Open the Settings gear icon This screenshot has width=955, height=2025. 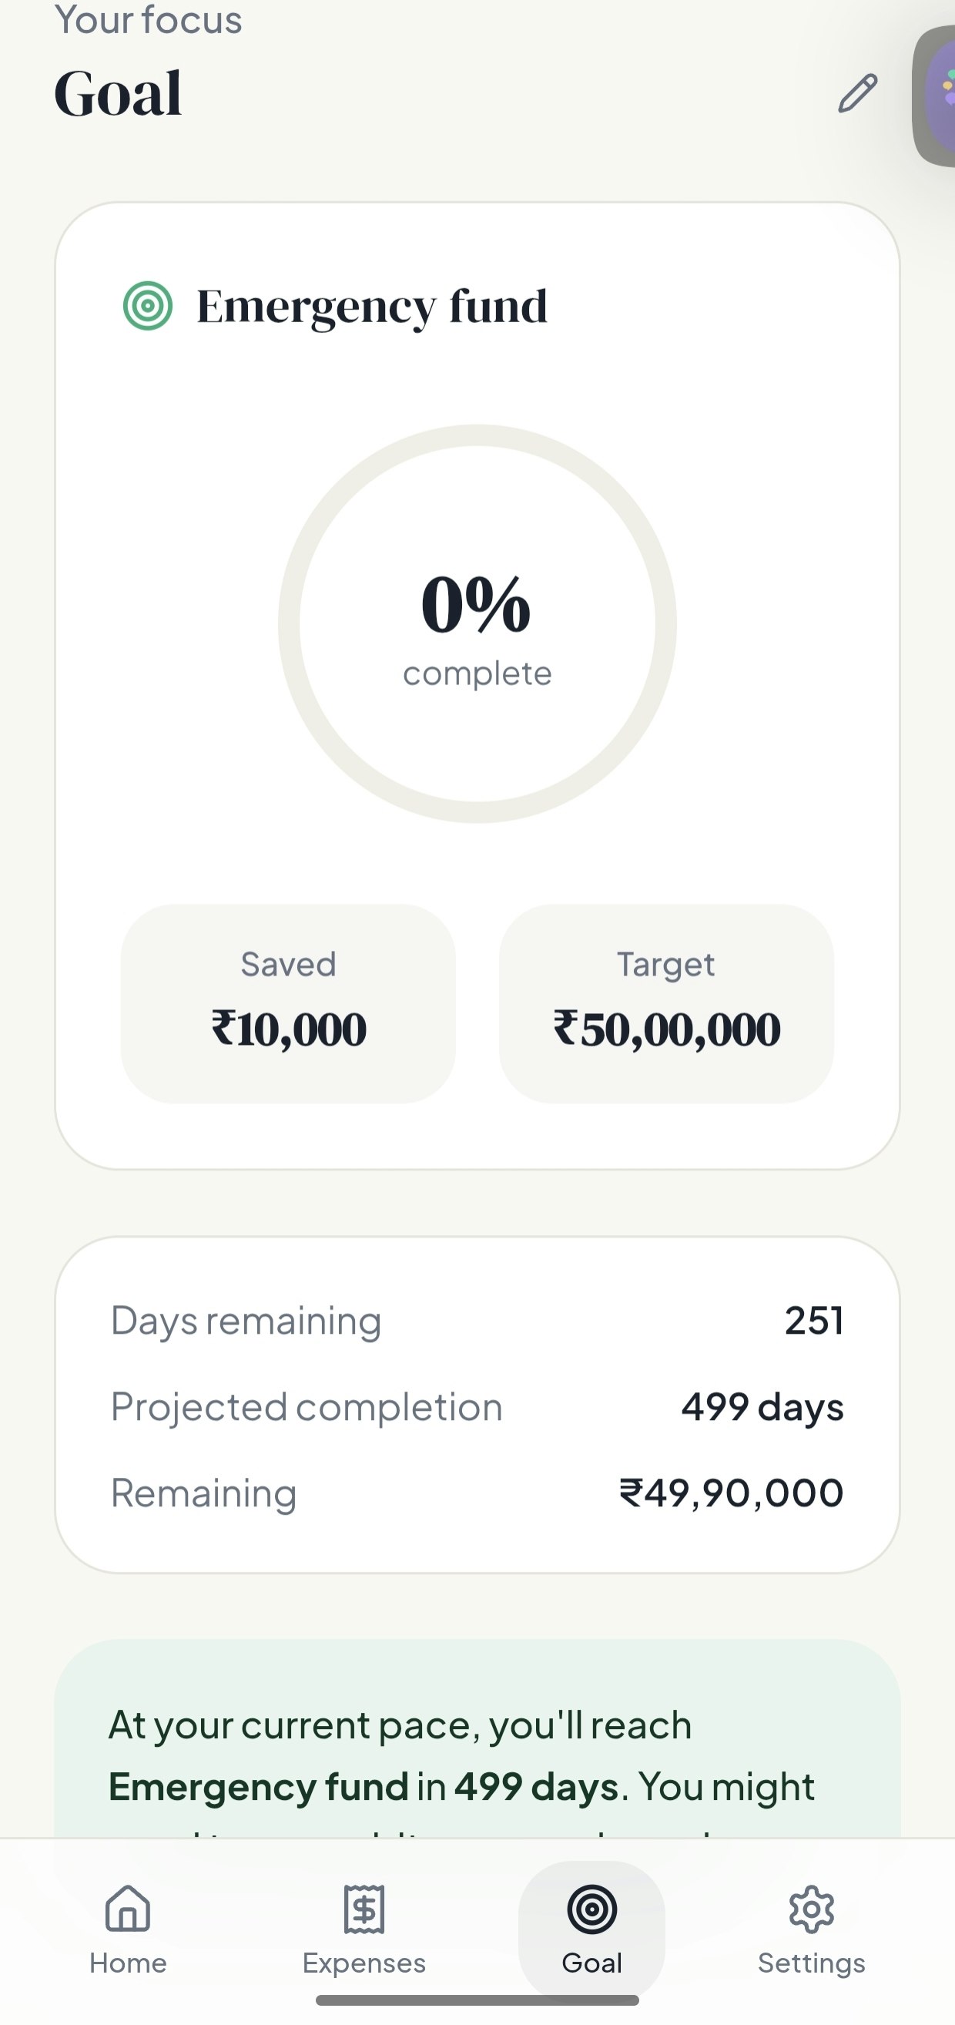click(811, 1908)
